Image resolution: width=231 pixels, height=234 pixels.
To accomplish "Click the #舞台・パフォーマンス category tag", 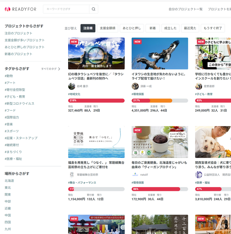I will pos(82,183).
